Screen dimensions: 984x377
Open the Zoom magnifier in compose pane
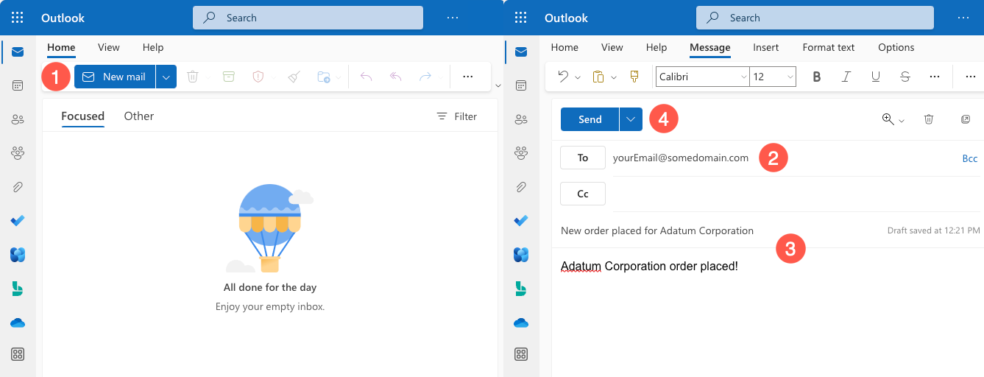888,119
